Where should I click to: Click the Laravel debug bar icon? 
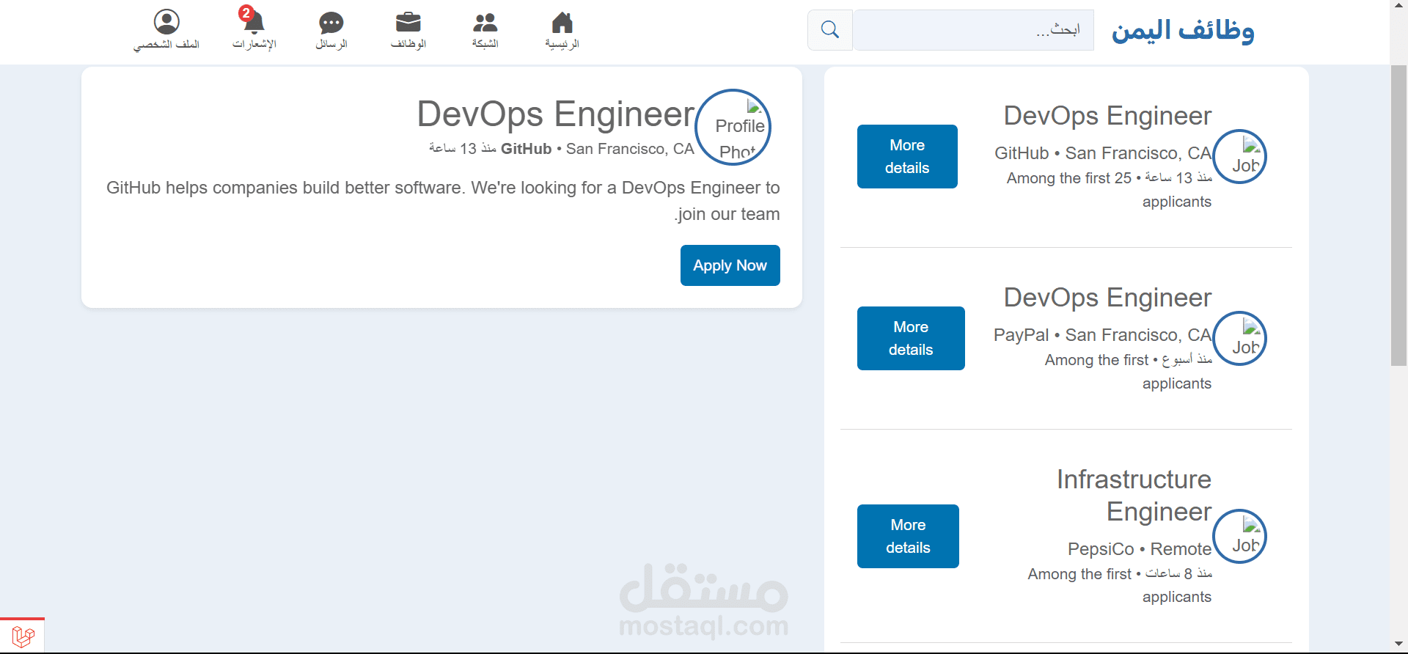click(x=23, y=636)
